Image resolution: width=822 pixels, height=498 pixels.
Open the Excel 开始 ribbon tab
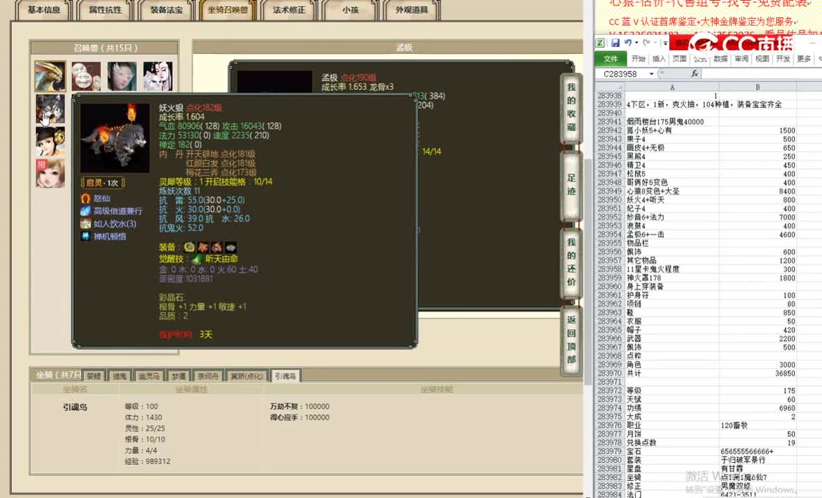638,59
